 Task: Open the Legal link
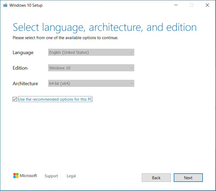coord(71,176)
